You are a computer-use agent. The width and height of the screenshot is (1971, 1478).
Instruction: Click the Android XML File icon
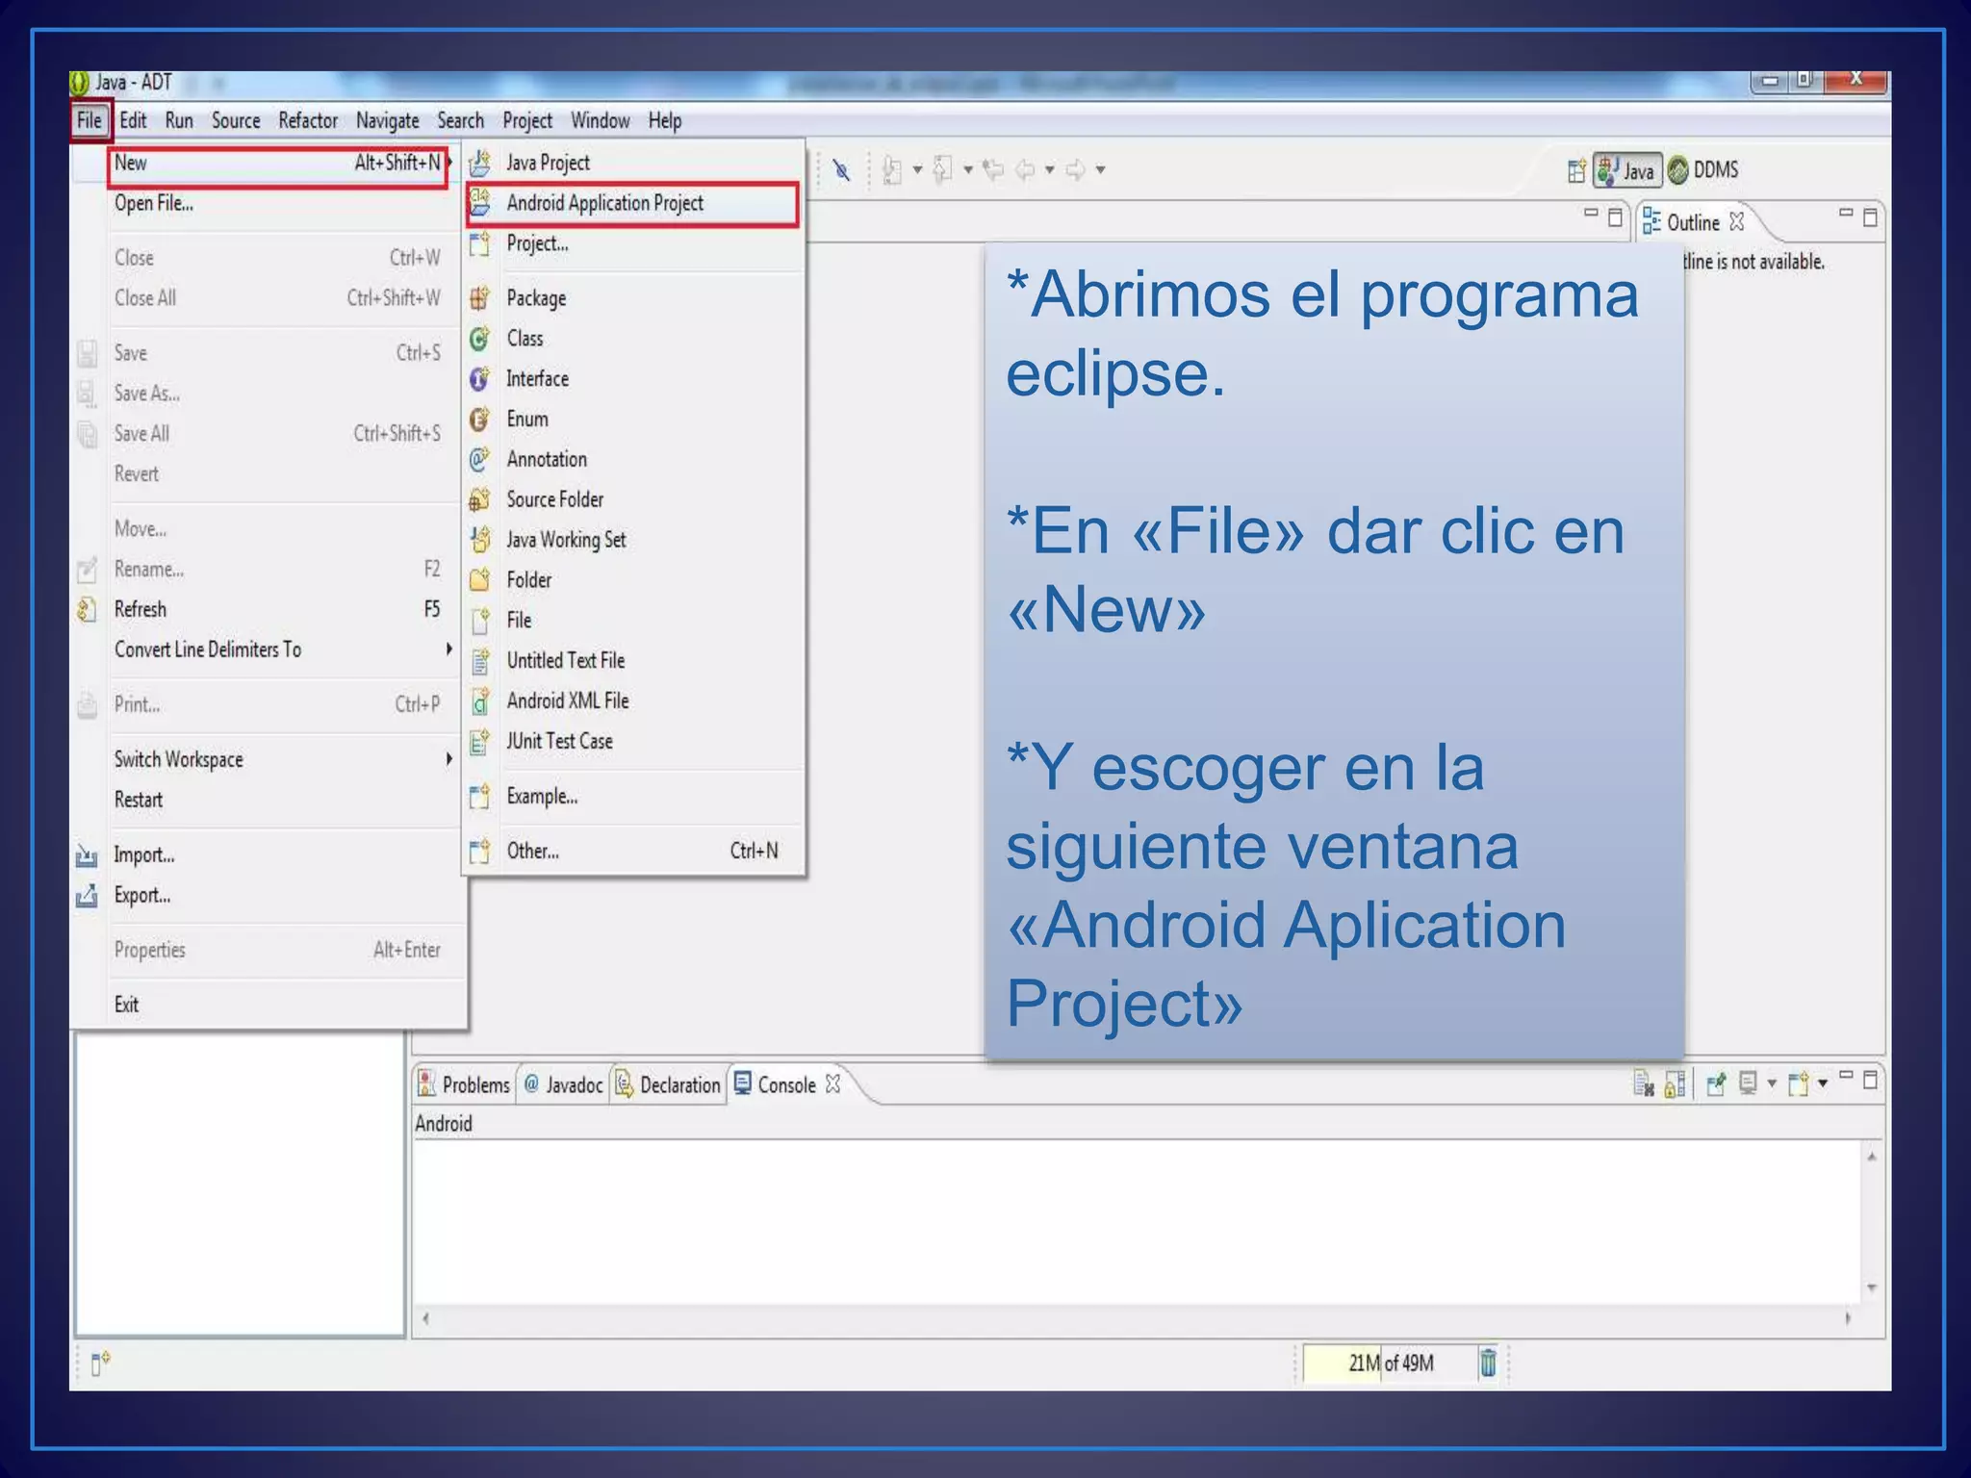[479, 701]
